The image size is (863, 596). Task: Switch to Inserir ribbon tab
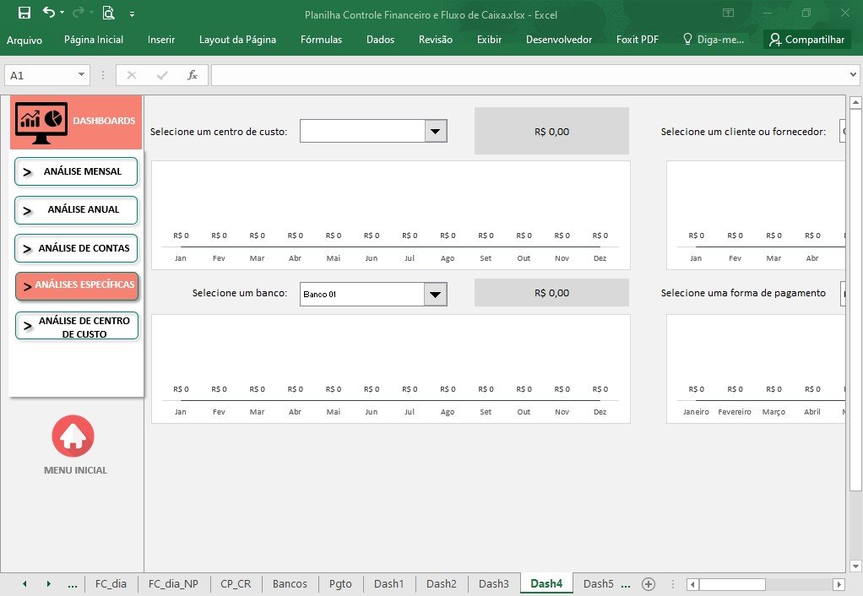pyautogui.click(x=161, y=40)
